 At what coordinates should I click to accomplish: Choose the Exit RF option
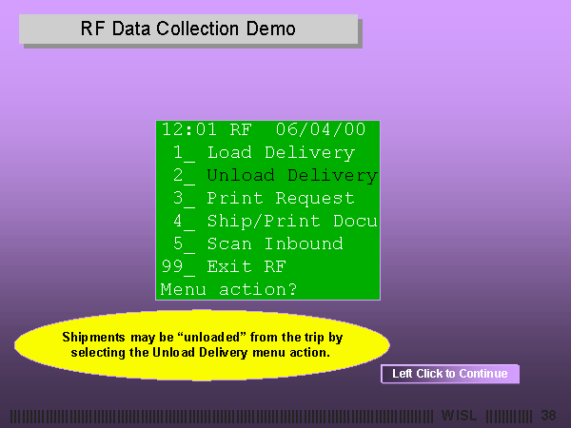tap(224, 267)
